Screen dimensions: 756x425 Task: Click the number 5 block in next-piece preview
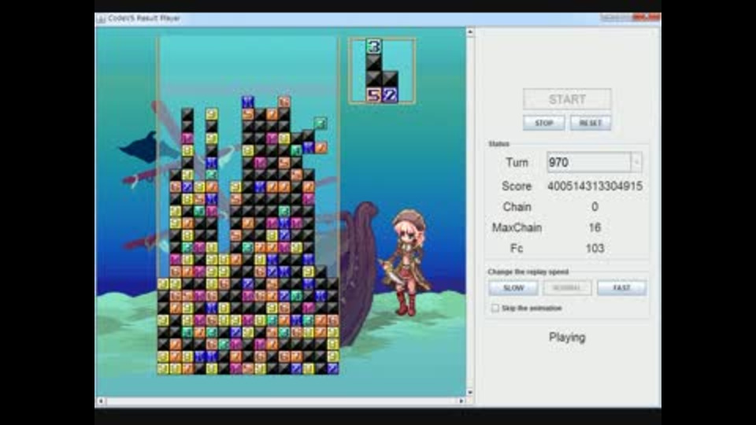click(x=373, y=95)
